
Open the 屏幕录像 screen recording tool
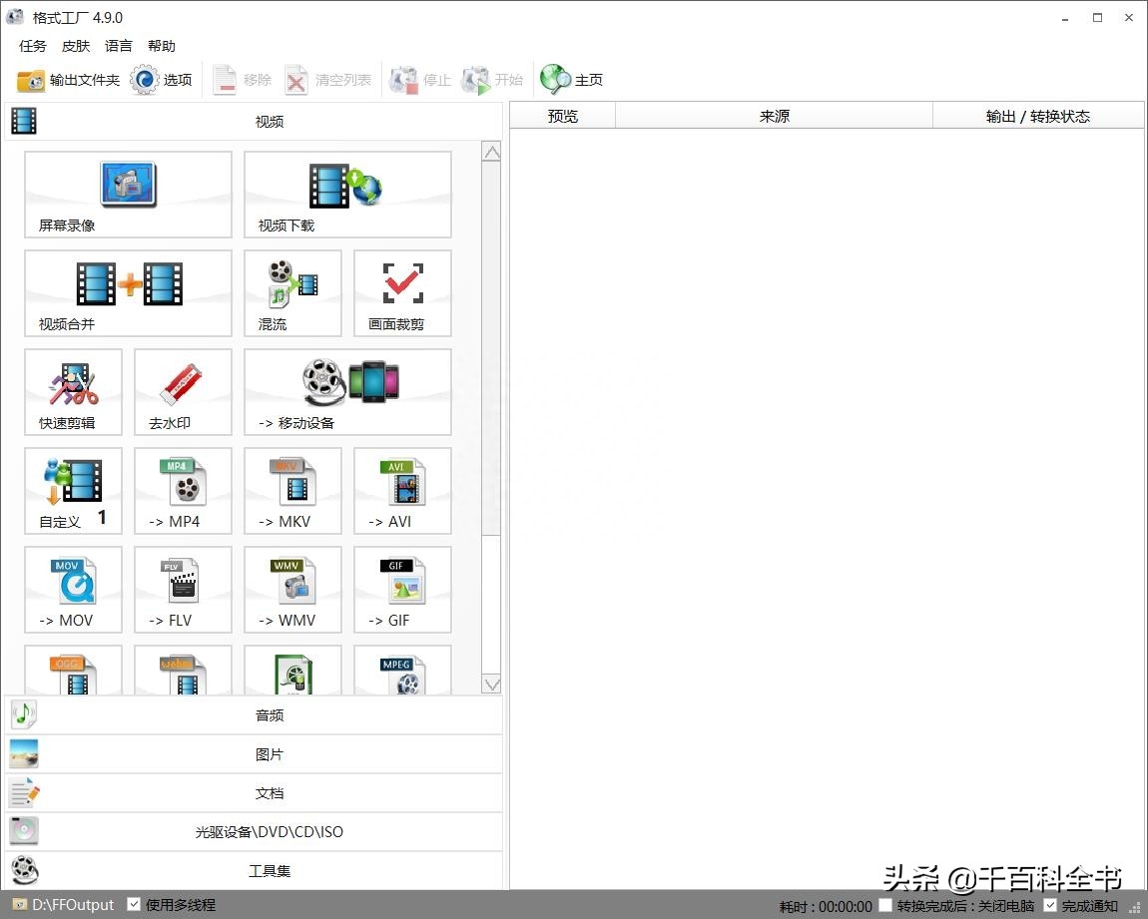click(x=127, y=195)
